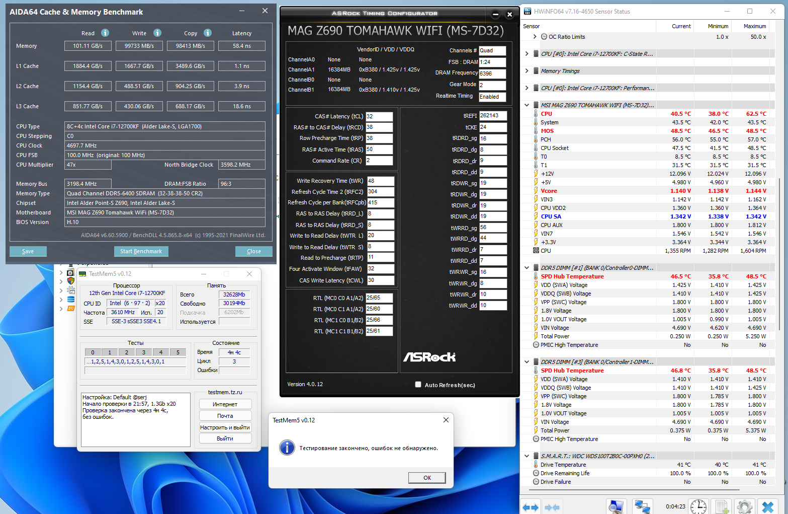This screenshot has height=514, width=788.
Task: Click the circle icon beside Drive Failure
Action: [x=536, y=482]
